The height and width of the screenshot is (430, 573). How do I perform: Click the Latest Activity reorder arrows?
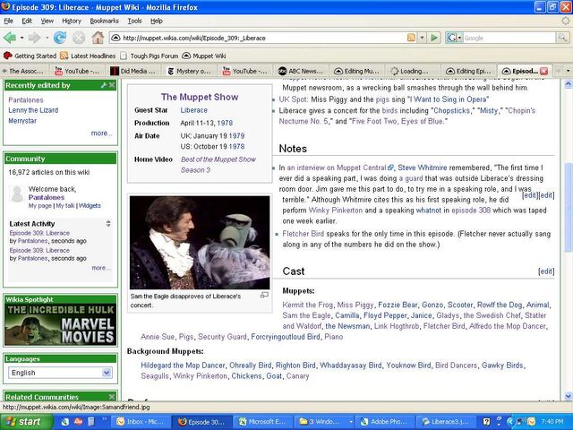(x=108, y=223)
